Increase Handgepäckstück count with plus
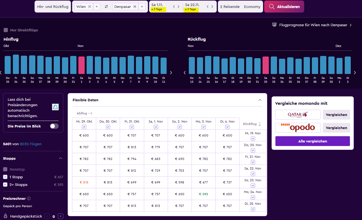 [x=61, y=216]
